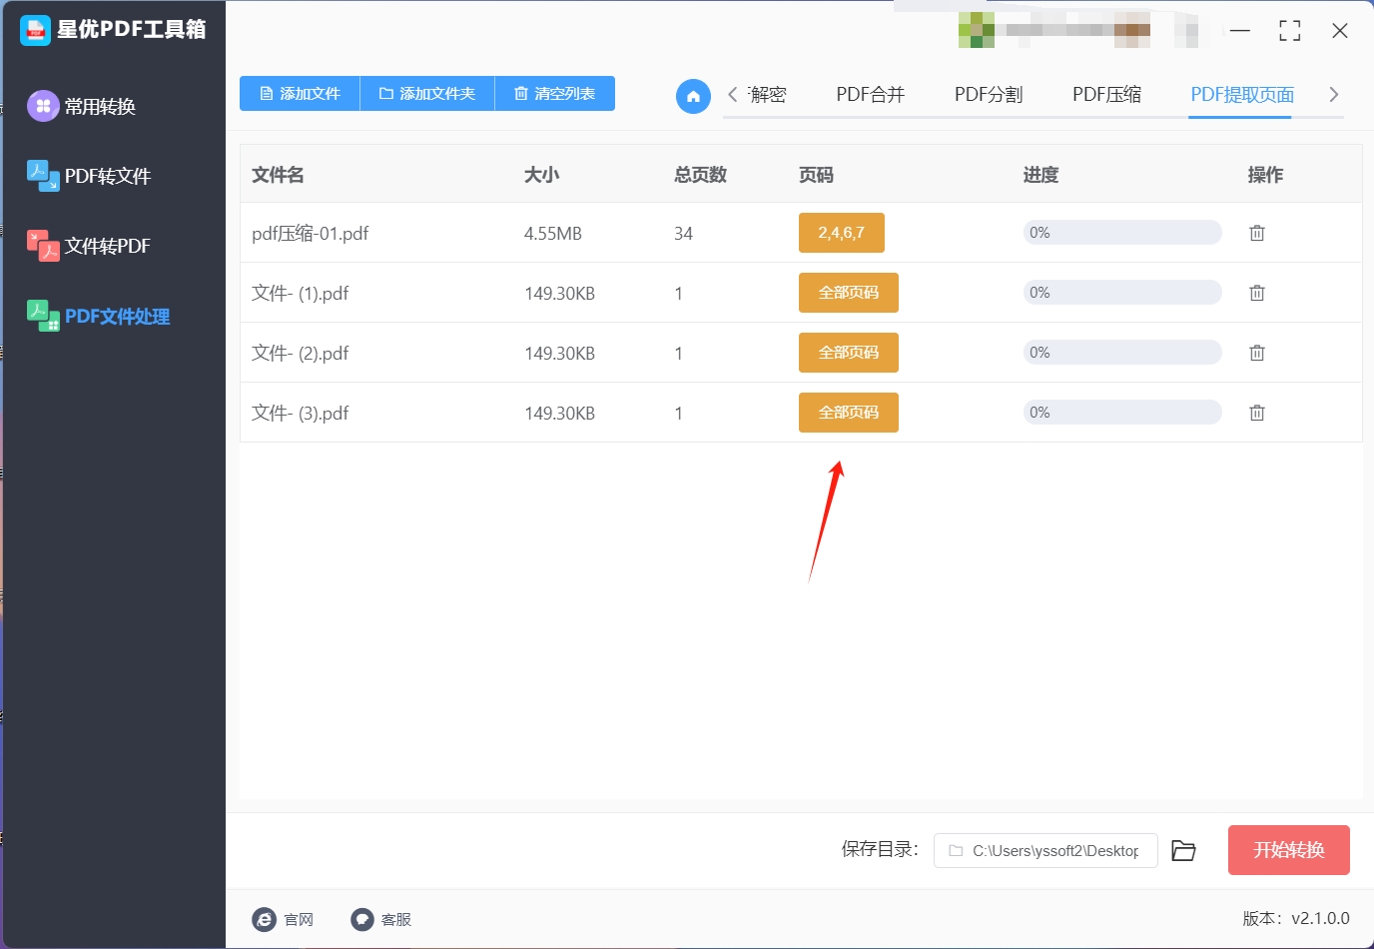Delete 文件- (3).pdf with its trash icon

tap(1257, 413)
